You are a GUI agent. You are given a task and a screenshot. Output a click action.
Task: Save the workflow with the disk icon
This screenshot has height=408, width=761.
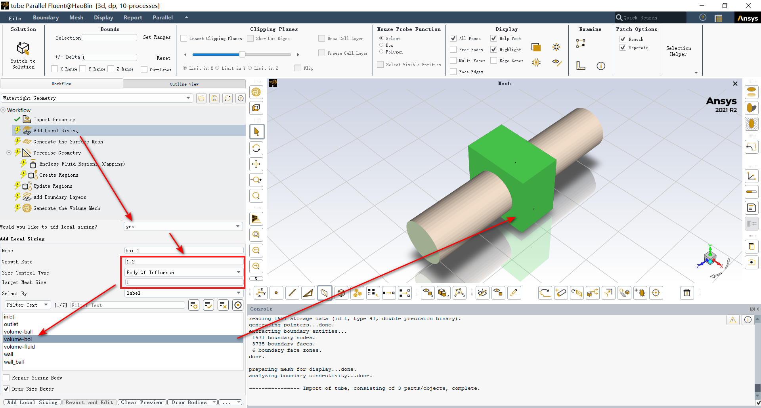point(214,98)
